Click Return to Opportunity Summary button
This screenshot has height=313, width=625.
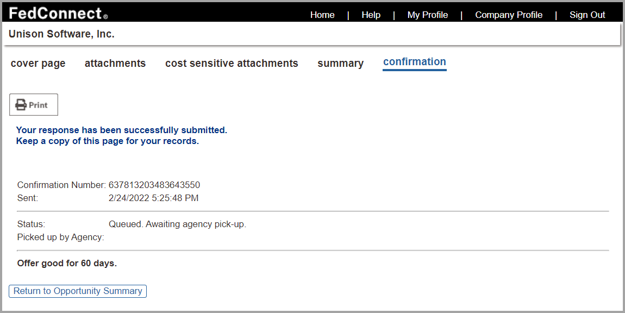coord(78,291)
